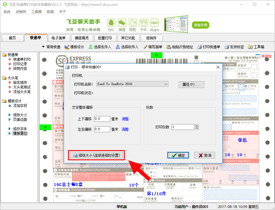Screen dimensions: 275x210
Task: Open the 关于 menu
Action: [63, 12]
